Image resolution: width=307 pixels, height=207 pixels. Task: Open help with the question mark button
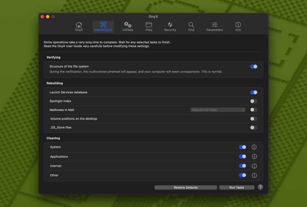pyautogui.click(x=260, y=187)
